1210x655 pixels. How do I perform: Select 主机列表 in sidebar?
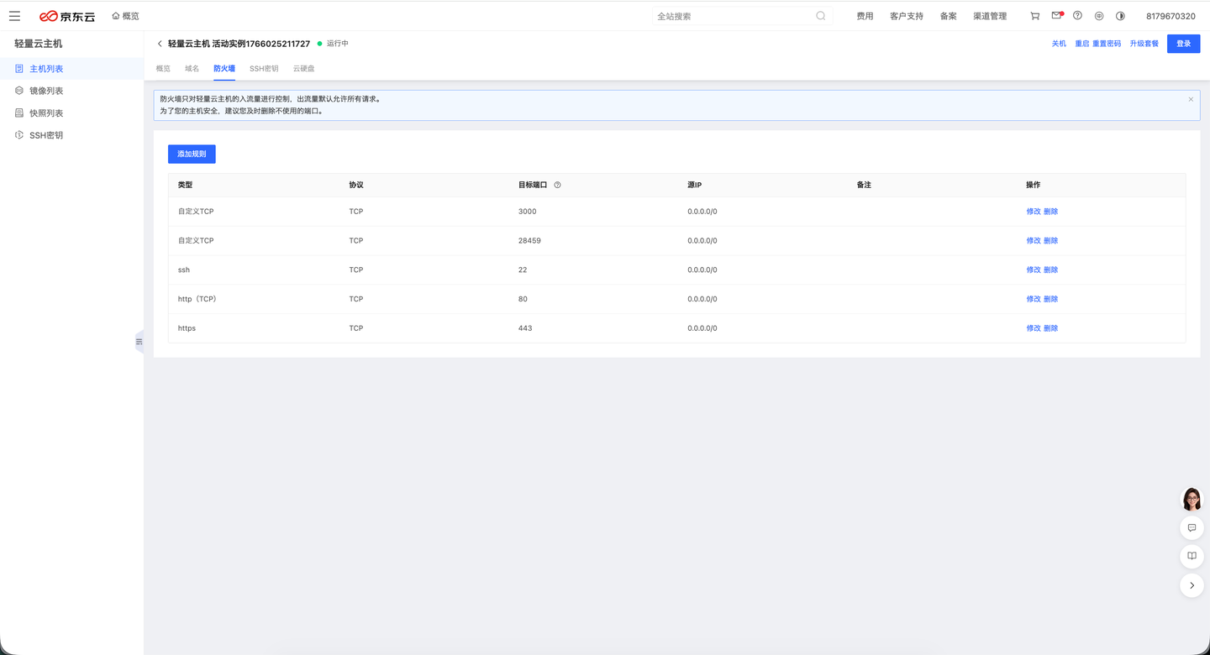(x=71, y=69)
